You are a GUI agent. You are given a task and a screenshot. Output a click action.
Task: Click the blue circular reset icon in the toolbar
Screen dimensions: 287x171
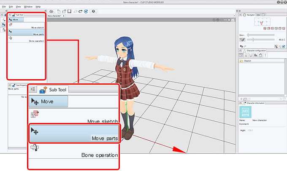tap(86, 11)
